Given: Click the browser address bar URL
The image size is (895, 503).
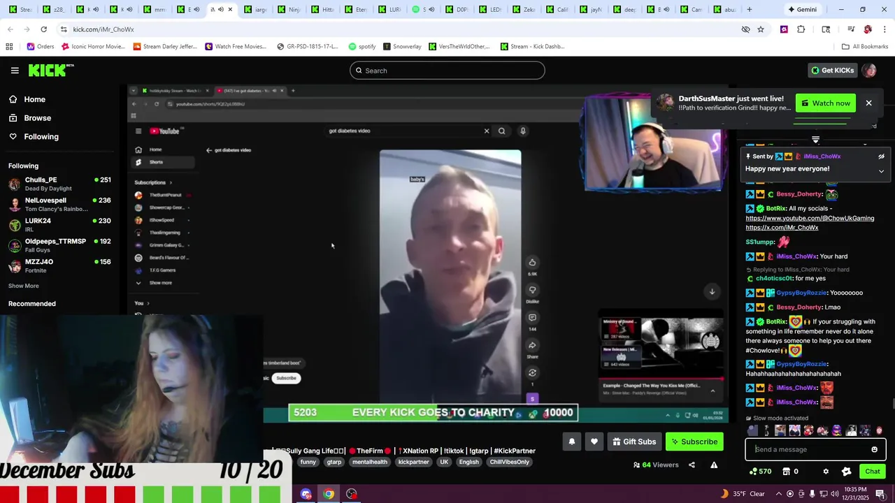Looking at the screenshot, I should point(103,29).
